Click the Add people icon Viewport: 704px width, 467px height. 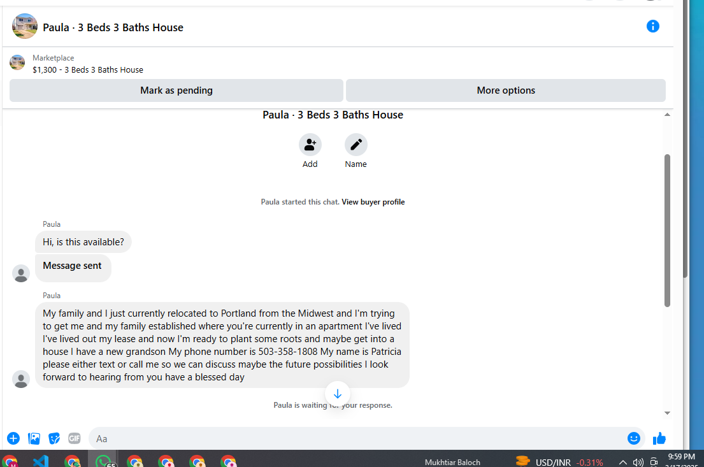pyautogui.click(x=310, y=145)
